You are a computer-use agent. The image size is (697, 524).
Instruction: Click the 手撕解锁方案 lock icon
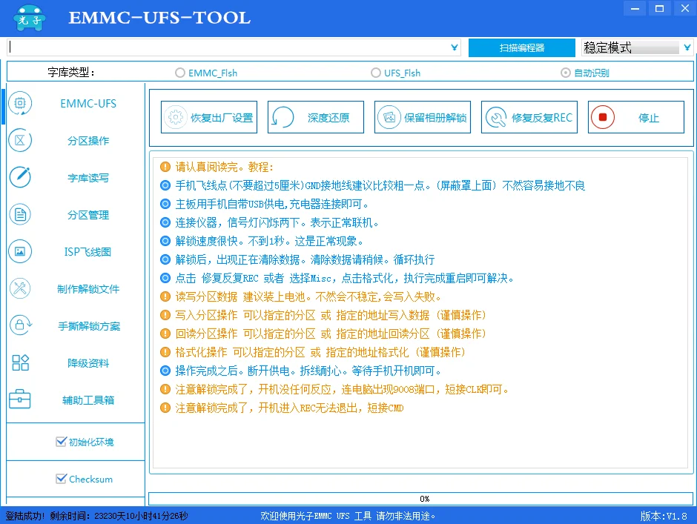(20, 325)
